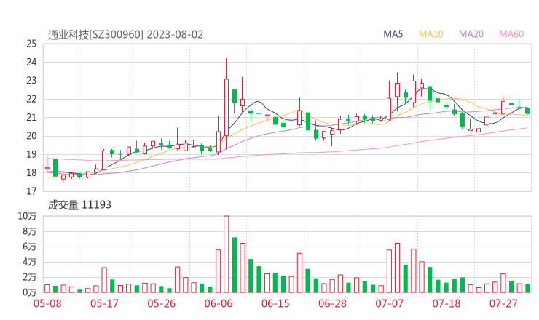Click the price axis value 22

click(31, 99)
